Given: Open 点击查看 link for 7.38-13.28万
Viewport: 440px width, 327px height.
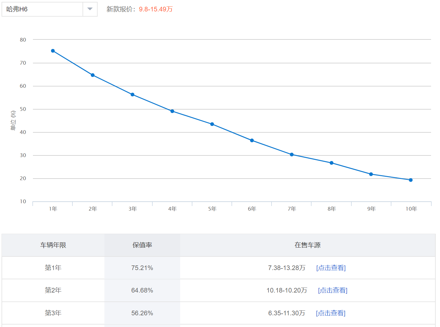Looking at the screenshot, I should 331,268.
